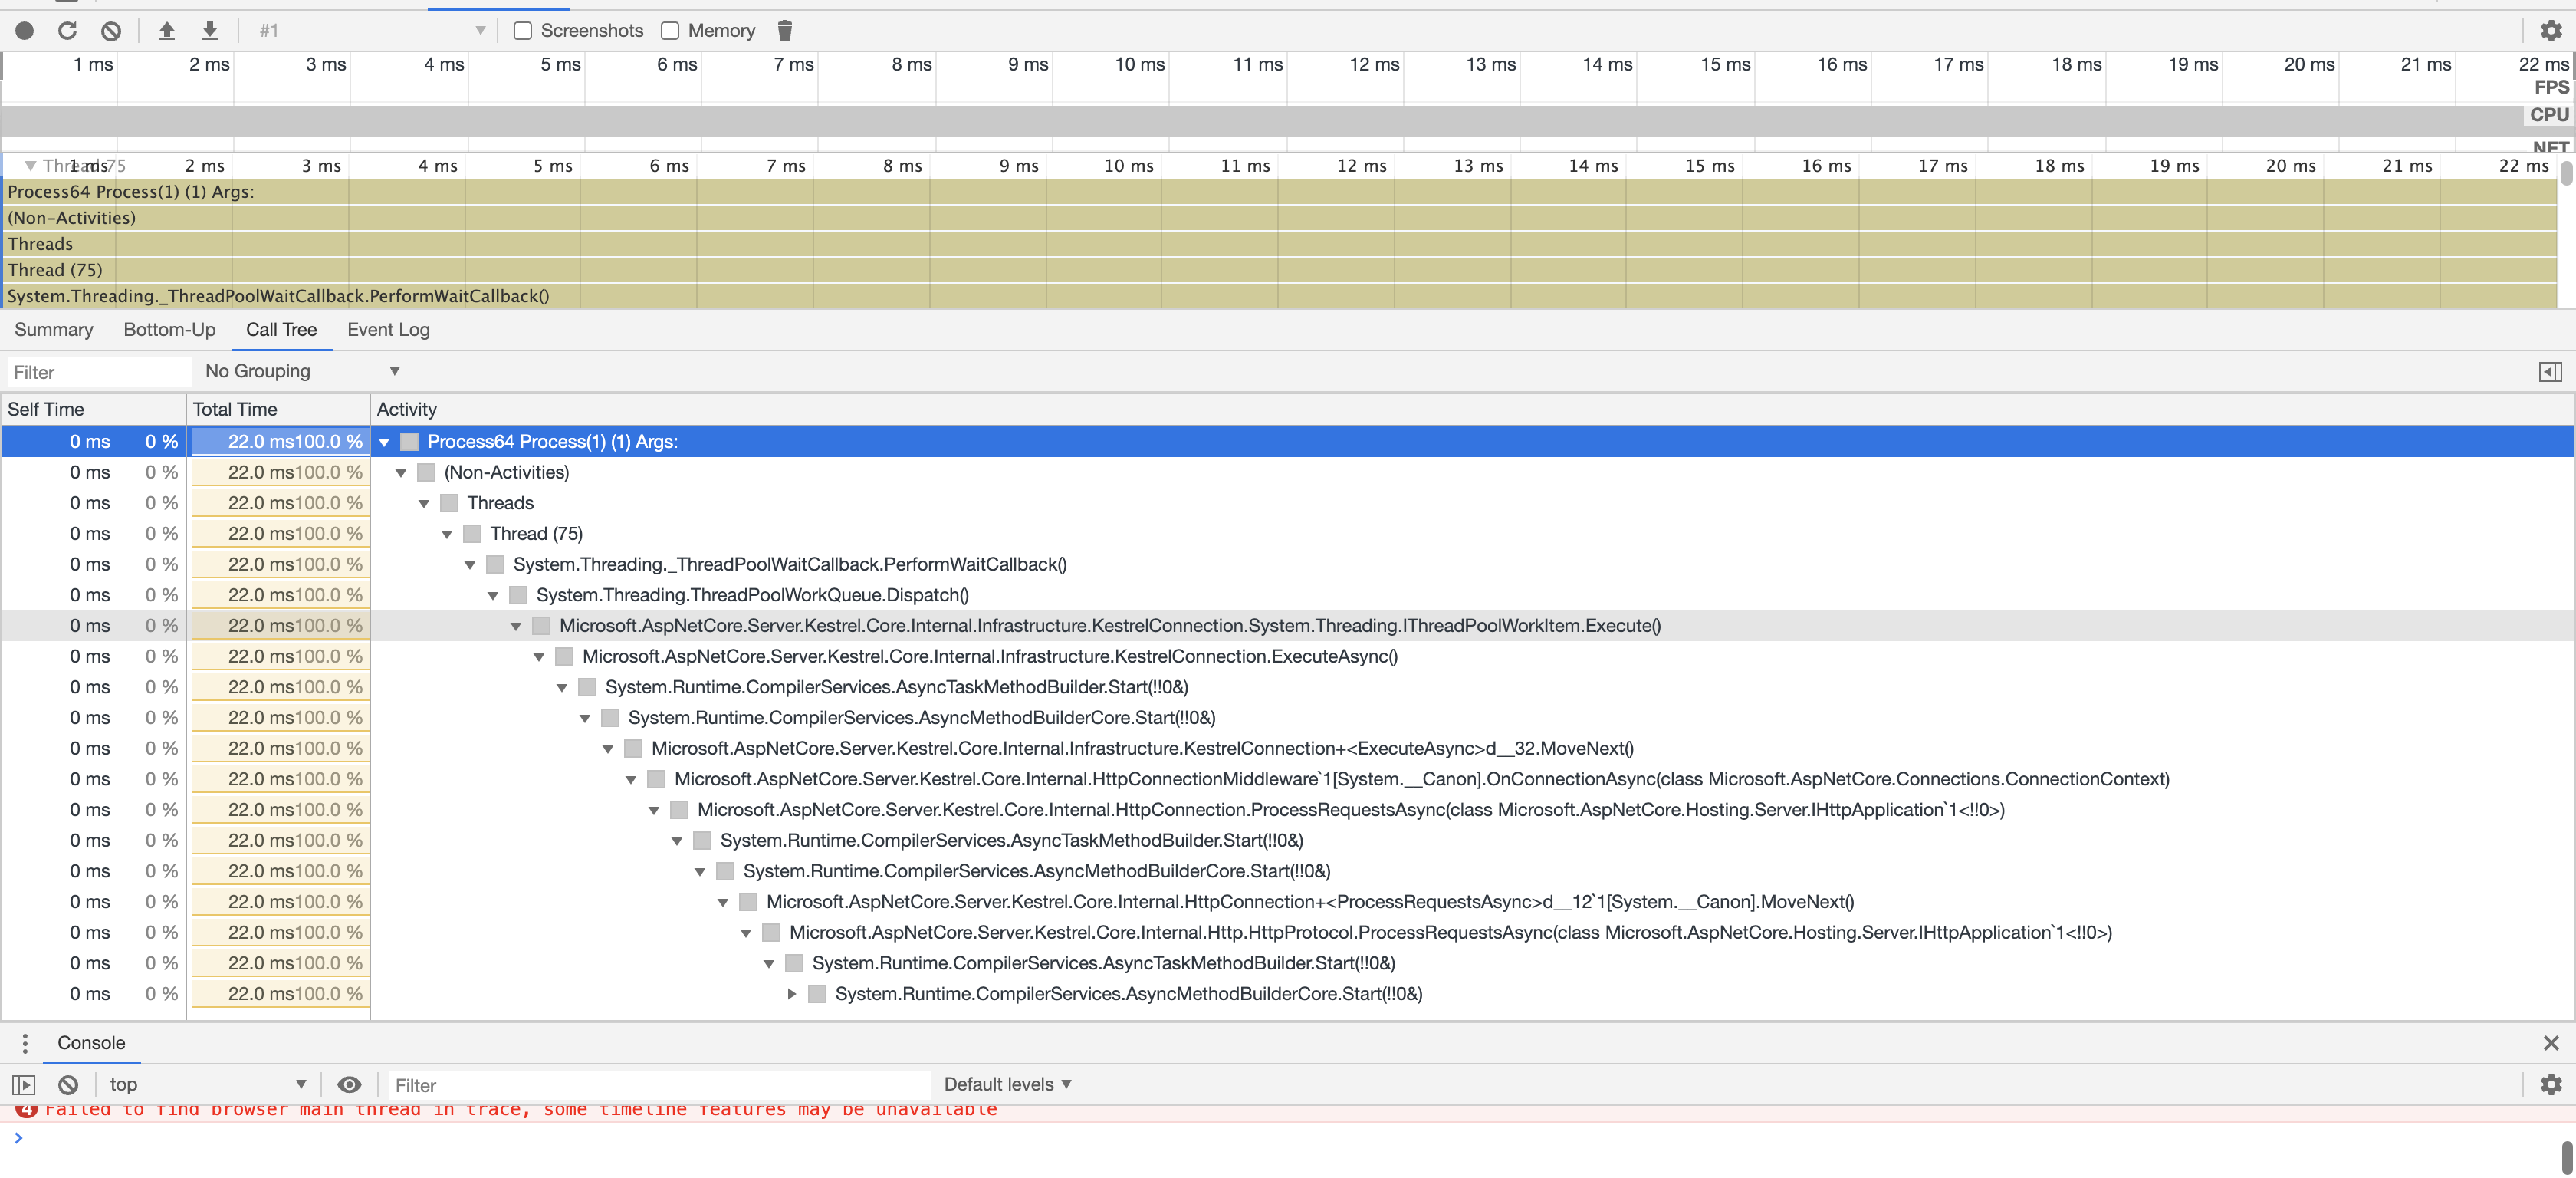The image size is (2576, 1178).
Task: Select the (Non-Activities) flame chart bar
Action: click(x=1279, y=218)
